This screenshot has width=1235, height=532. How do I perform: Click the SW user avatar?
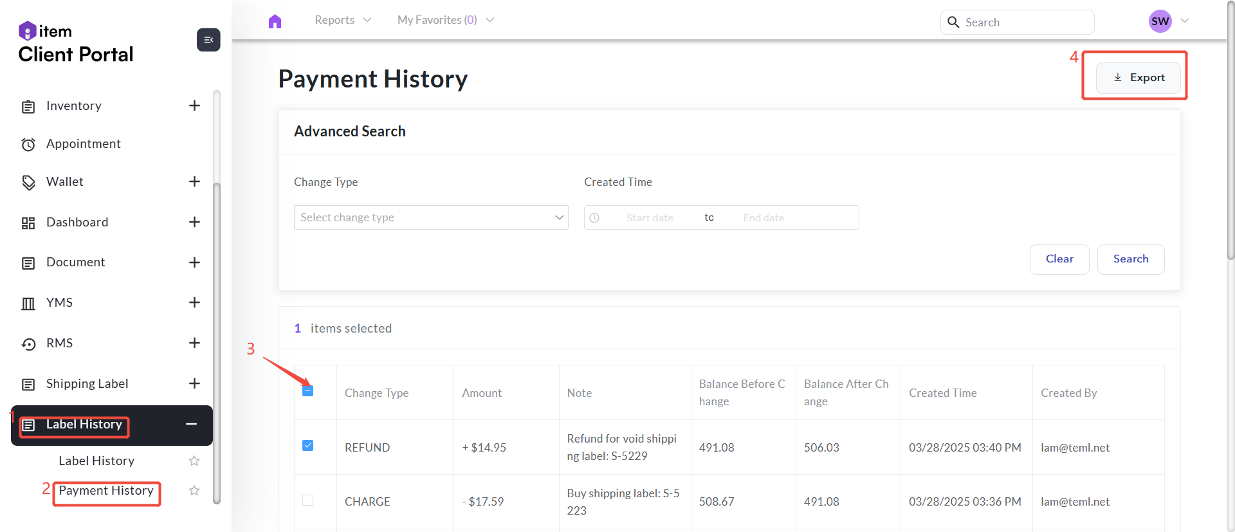[1160, 21]
